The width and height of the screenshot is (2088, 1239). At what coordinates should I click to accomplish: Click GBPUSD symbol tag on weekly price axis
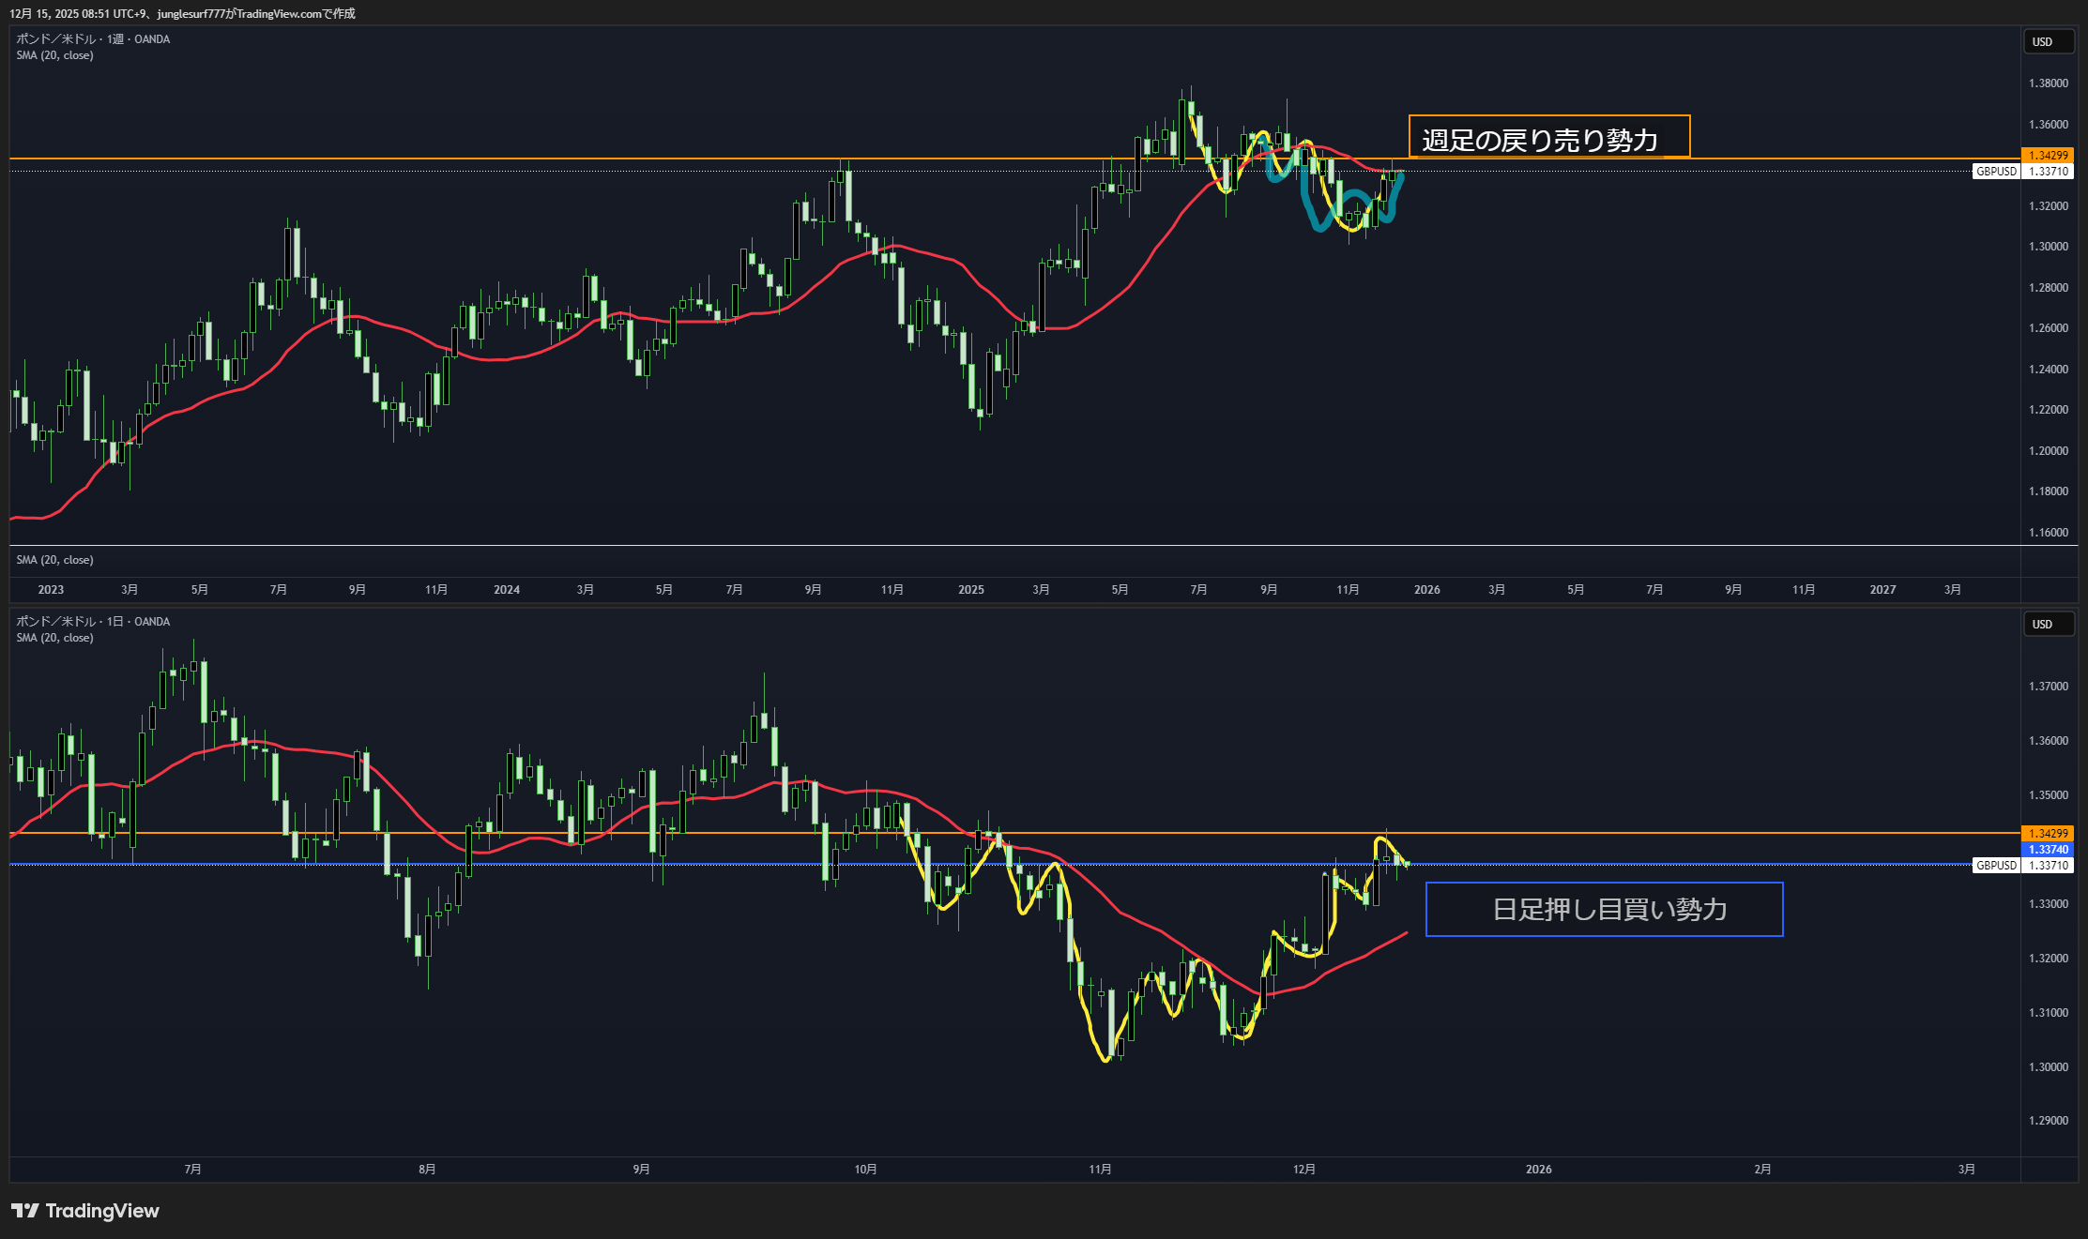(1996, 172)
